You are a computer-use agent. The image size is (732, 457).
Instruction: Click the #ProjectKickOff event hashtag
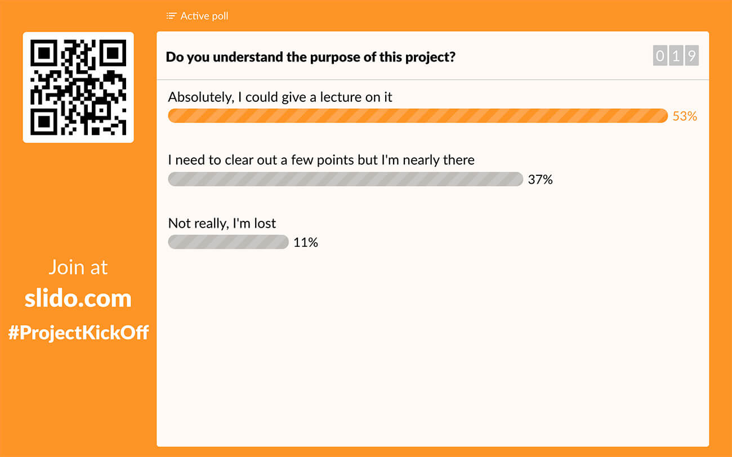coord(78,332)
